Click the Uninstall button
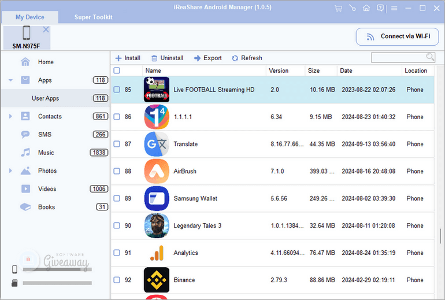The width and height of the screenshot is (445, 300). [x=168, y=58]
